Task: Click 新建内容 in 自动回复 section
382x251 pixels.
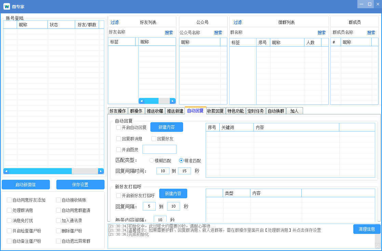Action: coord(167,127)
